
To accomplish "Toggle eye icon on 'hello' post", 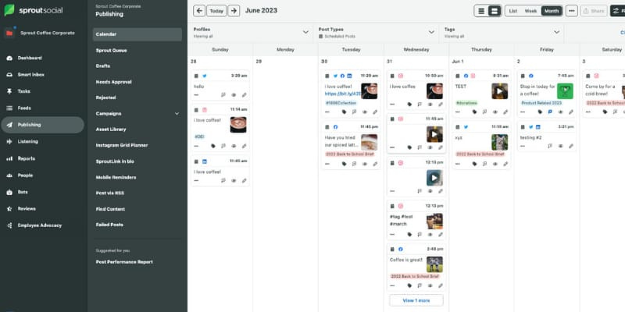I will [234, 95].
